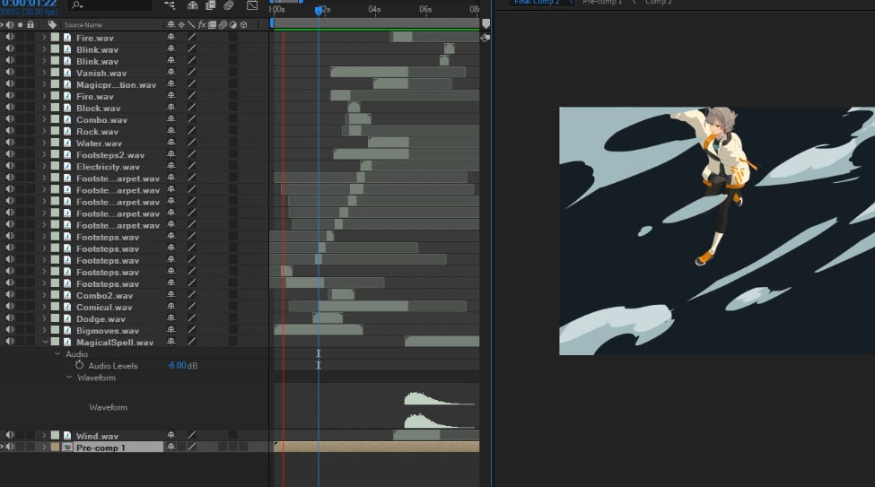Screen dimensions: 875x487
Task: Mute audio on Comical.wav layer
Action: [10, 307]
